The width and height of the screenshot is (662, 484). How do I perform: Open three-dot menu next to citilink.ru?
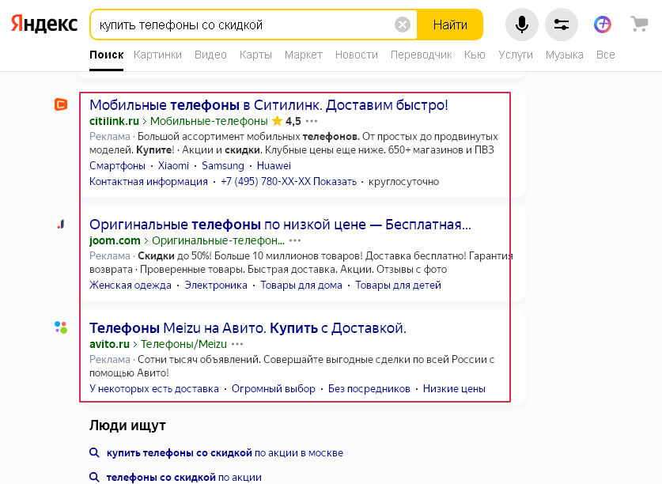tap(312, 121)
